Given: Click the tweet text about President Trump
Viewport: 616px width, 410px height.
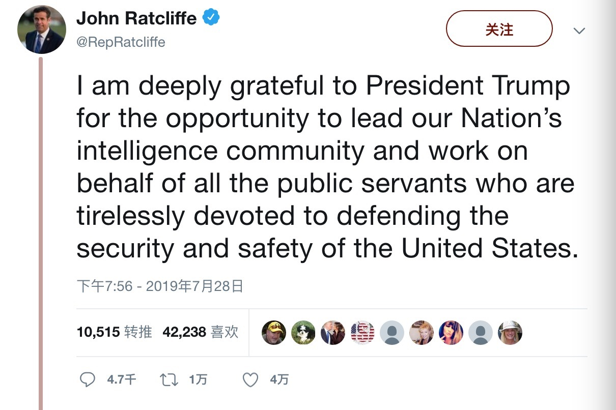Looking at the screenshot, I should click(x=326, y=168).
